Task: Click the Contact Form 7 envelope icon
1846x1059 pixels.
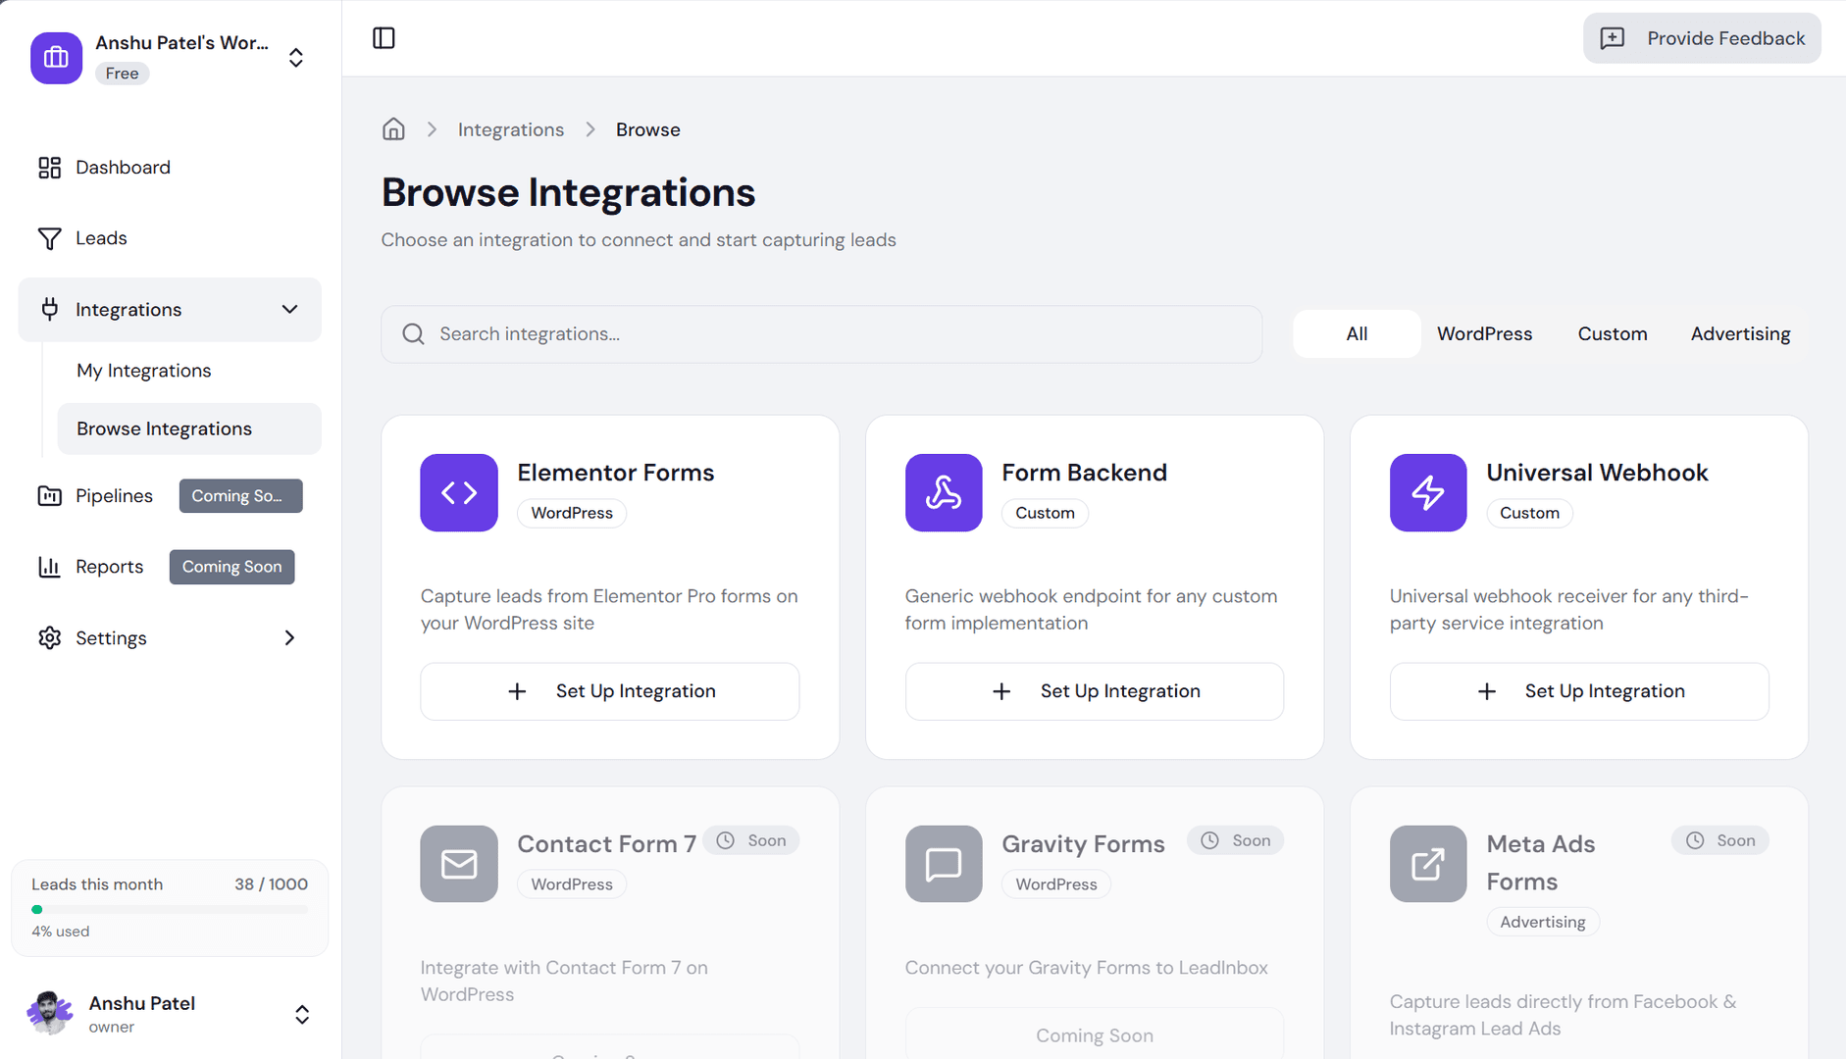Action: pyautogui.click(x=459, y=864)
